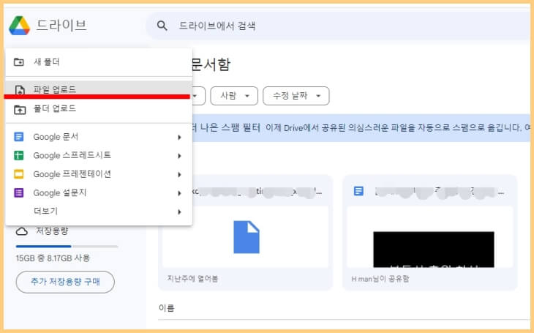534x333 pixels.
Task: Choose 폴더 업로드 from menu
Action: coord(99,109)
